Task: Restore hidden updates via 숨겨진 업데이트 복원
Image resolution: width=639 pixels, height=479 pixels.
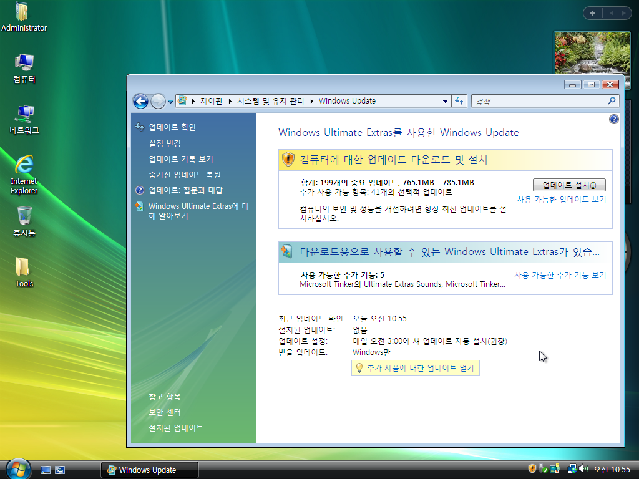Action: [185, 175]
